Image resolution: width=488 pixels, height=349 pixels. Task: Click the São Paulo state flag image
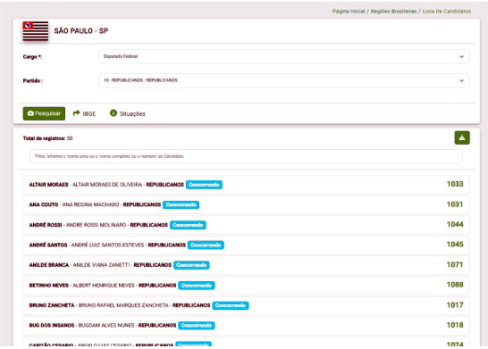click(x=36, y=30)
